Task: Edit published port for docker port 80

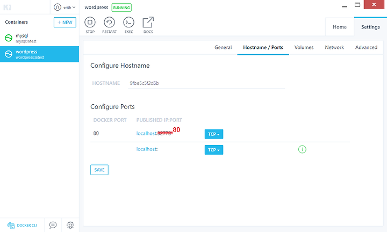Action: (x=165, y=133)
